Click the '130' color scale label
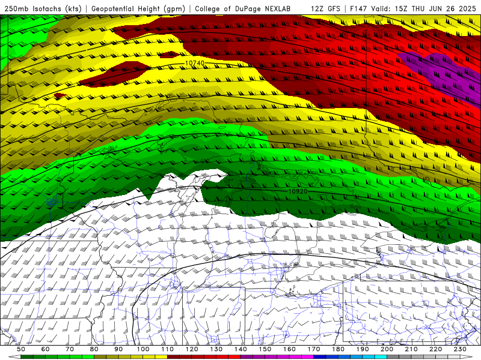The height and width of the screenshot is (360, 481). (216, 349)
